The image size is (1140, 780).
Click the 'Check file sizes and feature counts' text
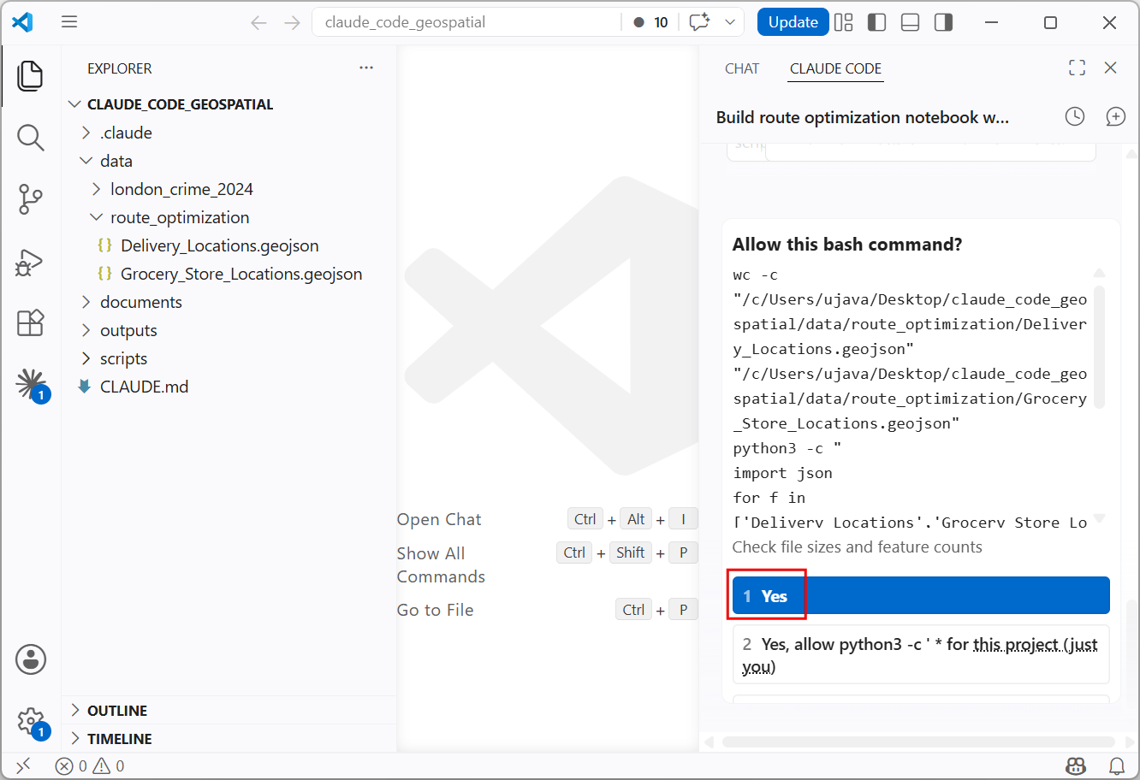(858, 547)
